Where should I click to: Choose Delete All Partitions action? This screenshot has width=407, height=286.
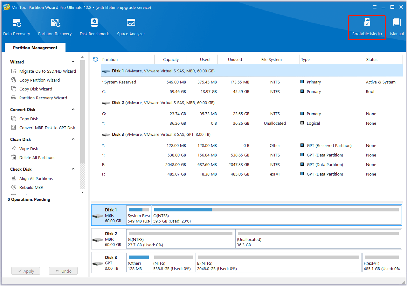33,157
